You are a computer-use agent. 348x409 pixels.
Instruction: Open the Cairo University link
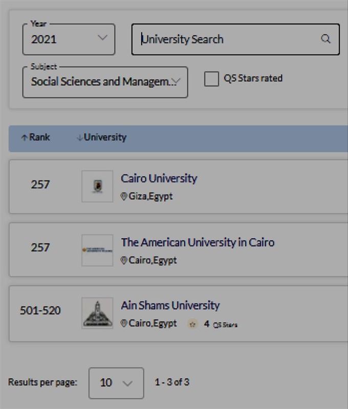(x=159, y=178)
